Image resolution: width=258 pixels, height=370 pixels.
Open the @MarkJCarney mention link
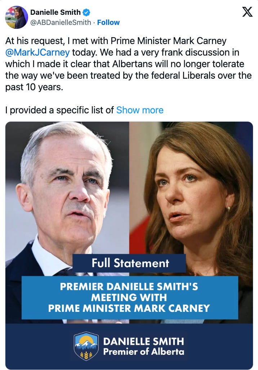pyautogui.click(x=37, y=52)
